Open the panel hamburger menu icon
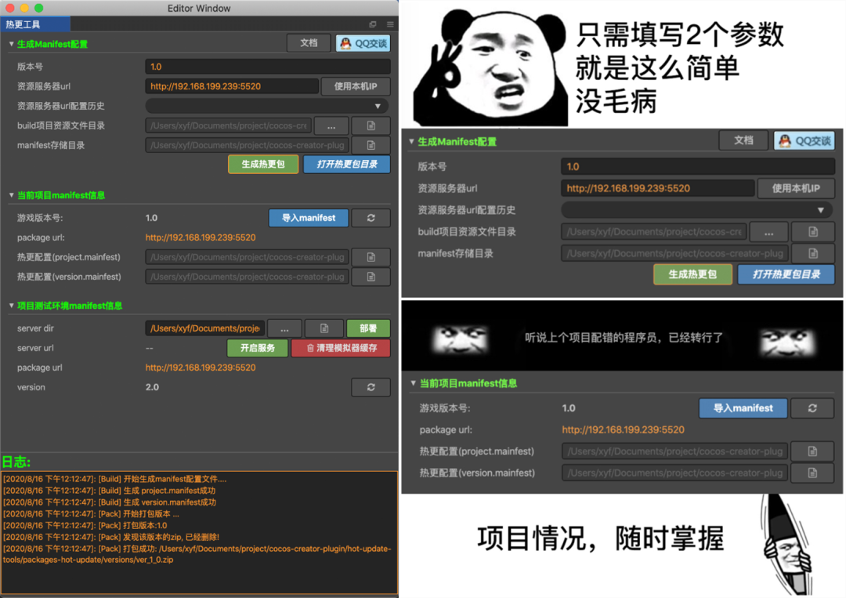846x598 pixels. (390, 24)
